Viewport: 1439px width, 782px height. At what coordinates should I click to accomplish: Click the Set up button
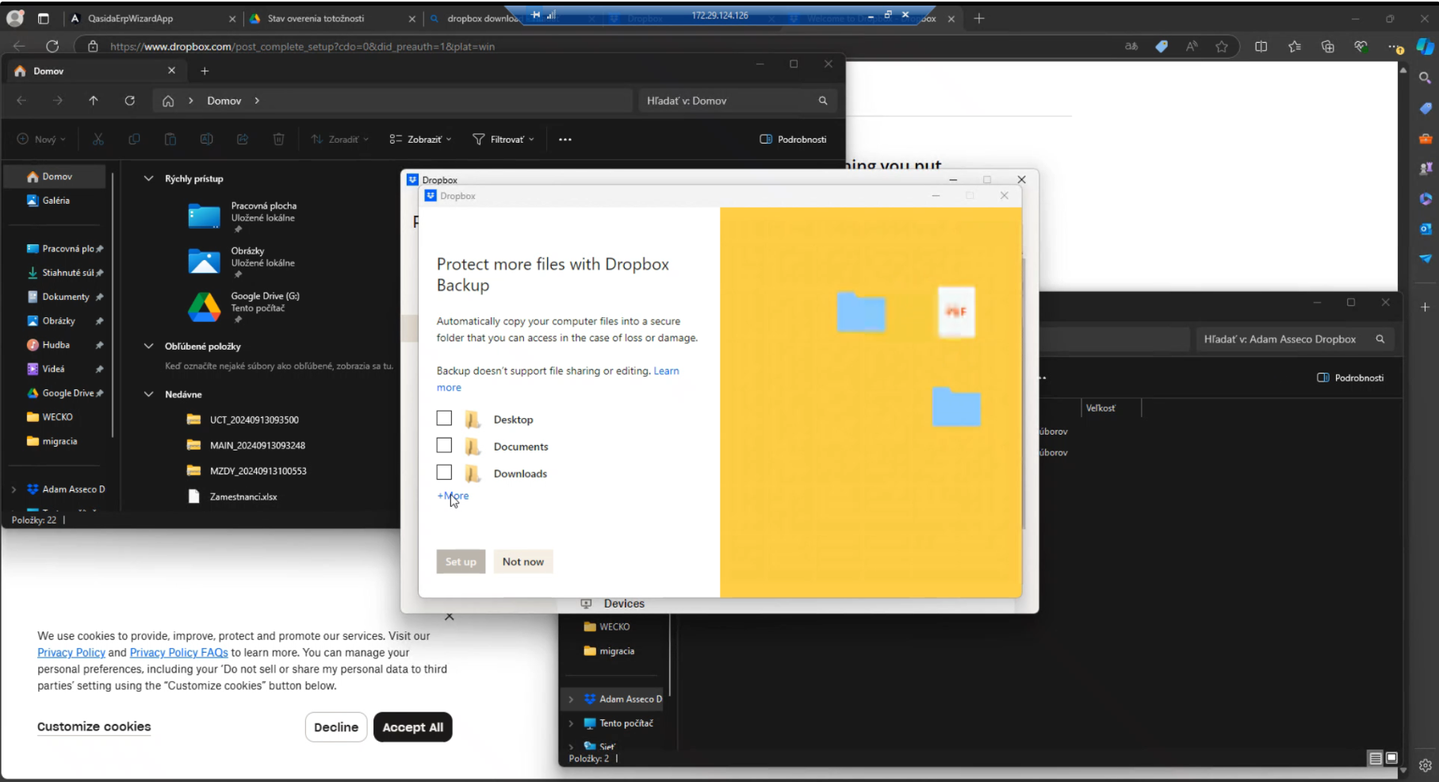[x=461, y=562]
